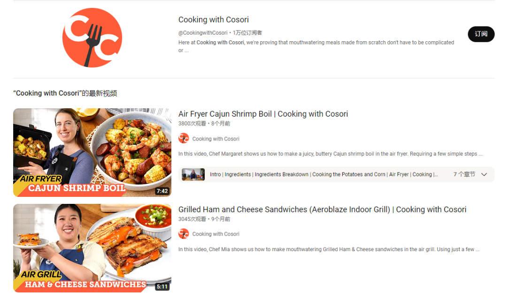Expand the 7 个章节 chapters chevron
Viewport: 507px width, 299px height.
coord(484,174)
